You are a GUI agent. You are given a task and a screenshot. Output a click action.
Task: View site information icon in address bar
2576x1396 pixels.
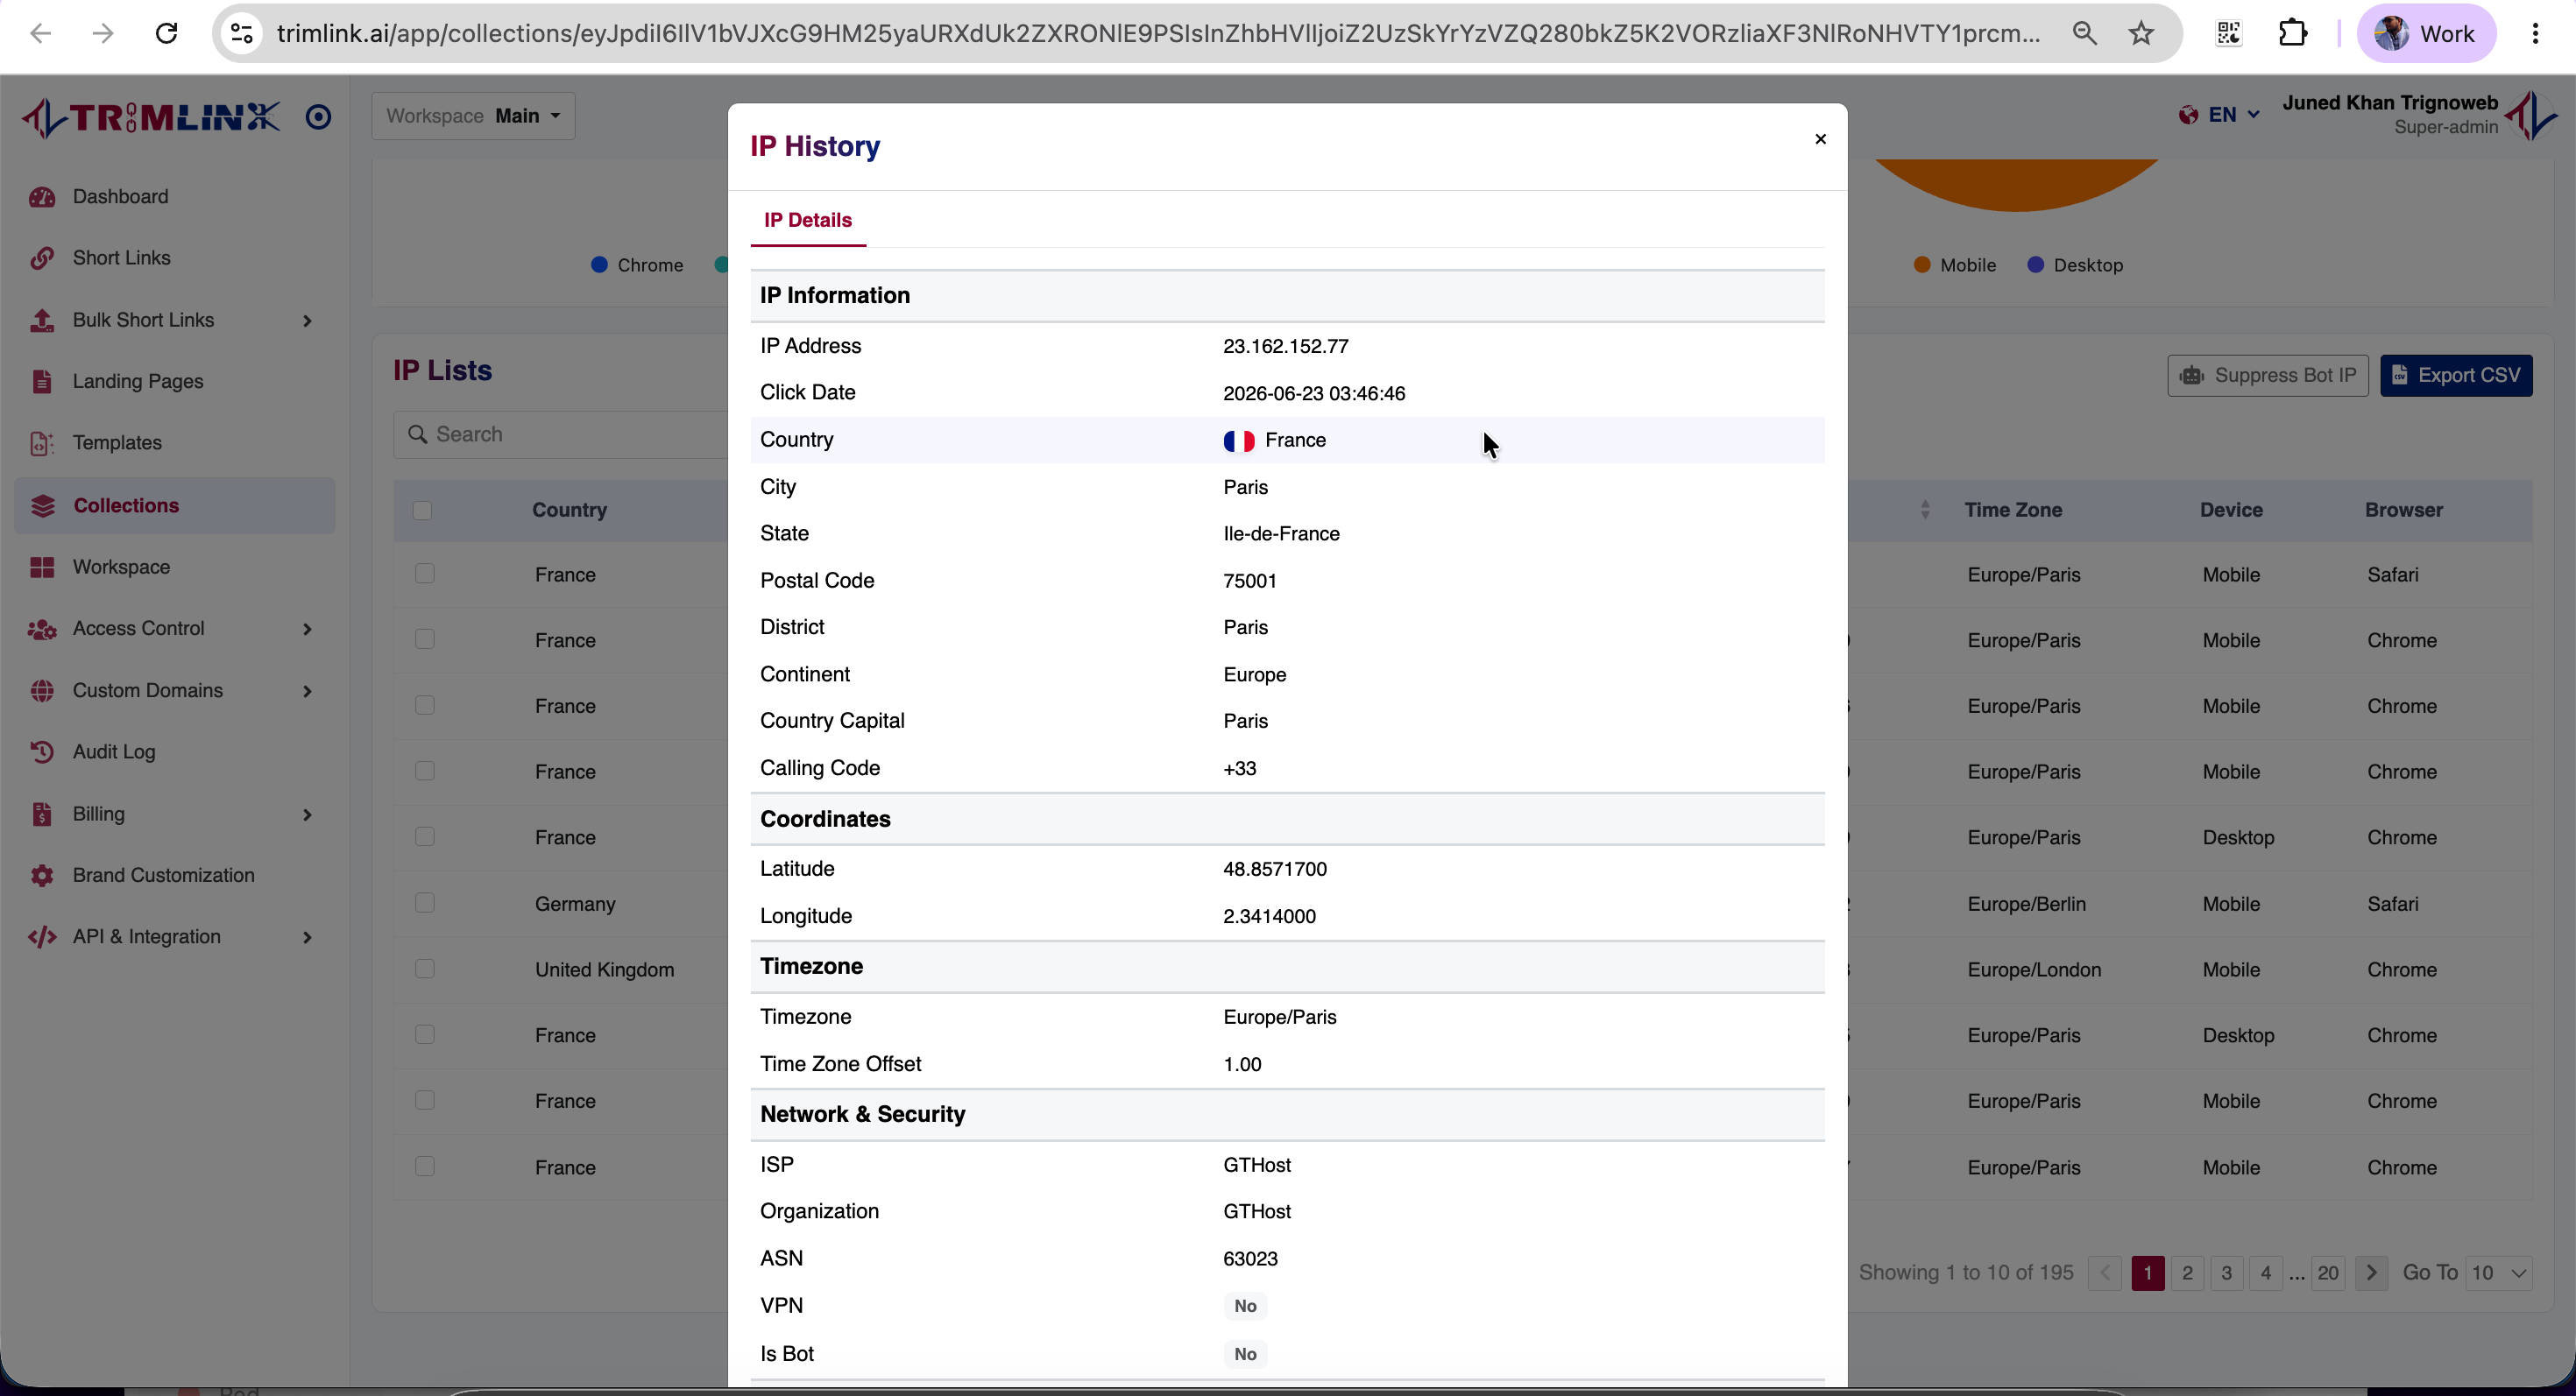tap(241, 33)
